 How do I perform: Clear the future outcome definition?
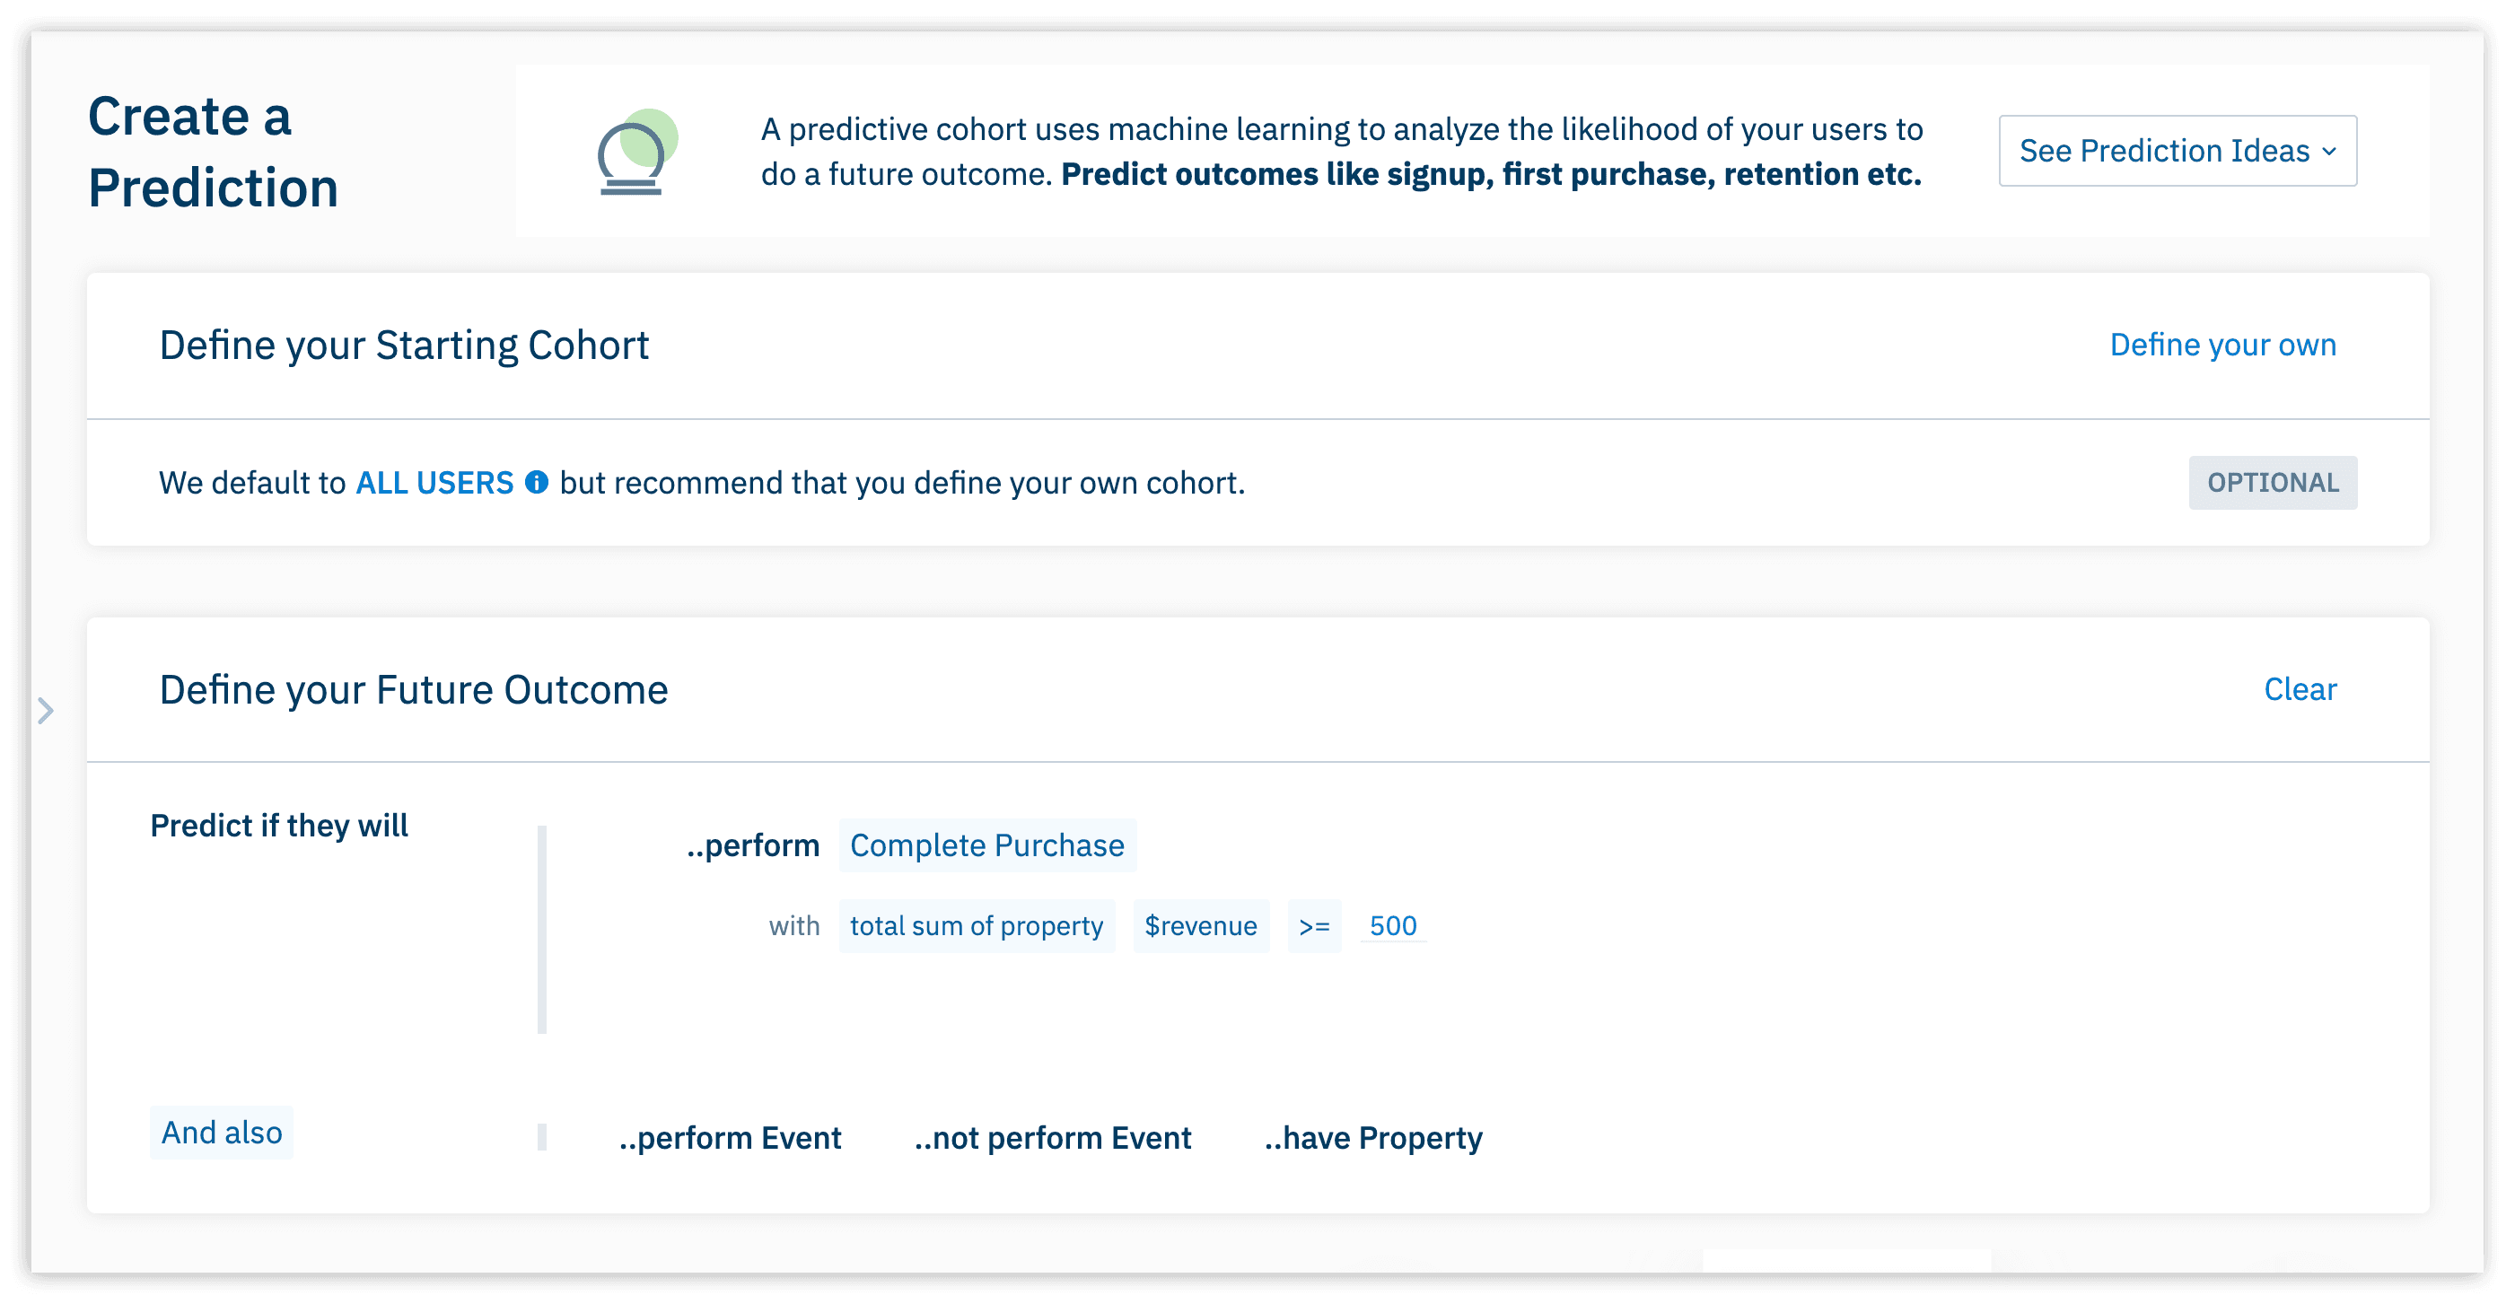(x=2300, y=689)
